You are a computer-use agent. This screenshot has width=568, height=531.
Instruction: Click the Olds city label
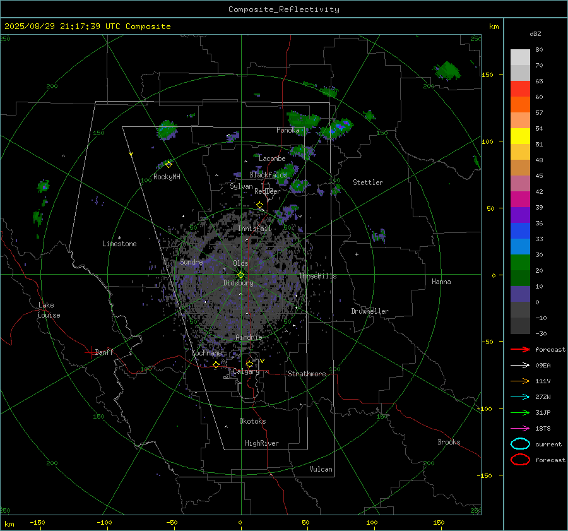[240, 263]
